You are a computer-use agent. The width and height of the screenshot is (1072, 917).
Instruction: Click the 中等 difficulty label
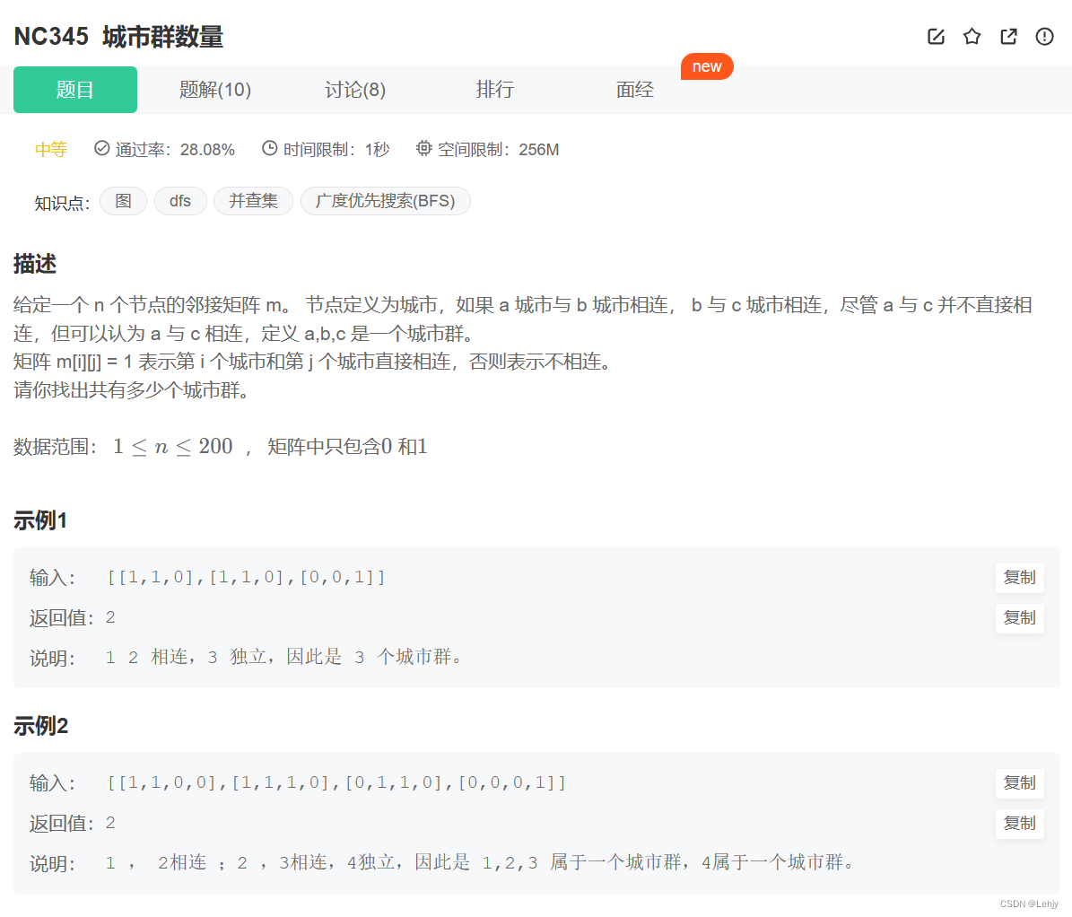(51, 149)
